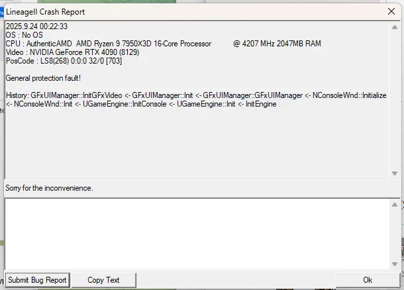Click the 'OS : No OS' line
Screen dimensions: 404x290
coord(25,35)
